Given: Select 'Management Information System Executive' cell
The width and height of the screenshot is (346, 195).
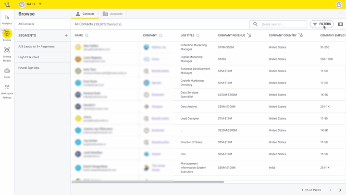Looking at the screenshot, I should pos(193,168).
